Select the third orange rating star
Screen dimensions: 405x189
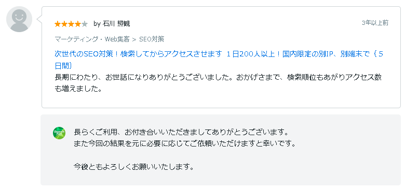pyautogui.click(x=71, y=24)
